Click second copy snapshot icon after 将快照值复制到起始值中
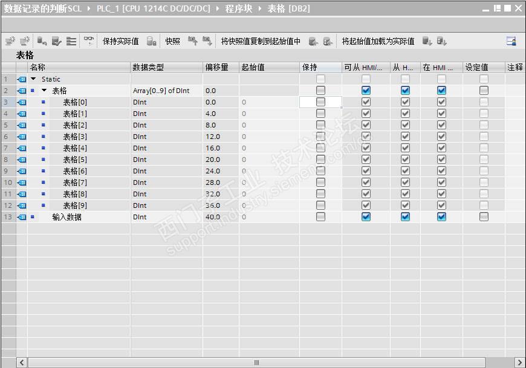Viewport: 526px width, 368px height. click(328, 41)
